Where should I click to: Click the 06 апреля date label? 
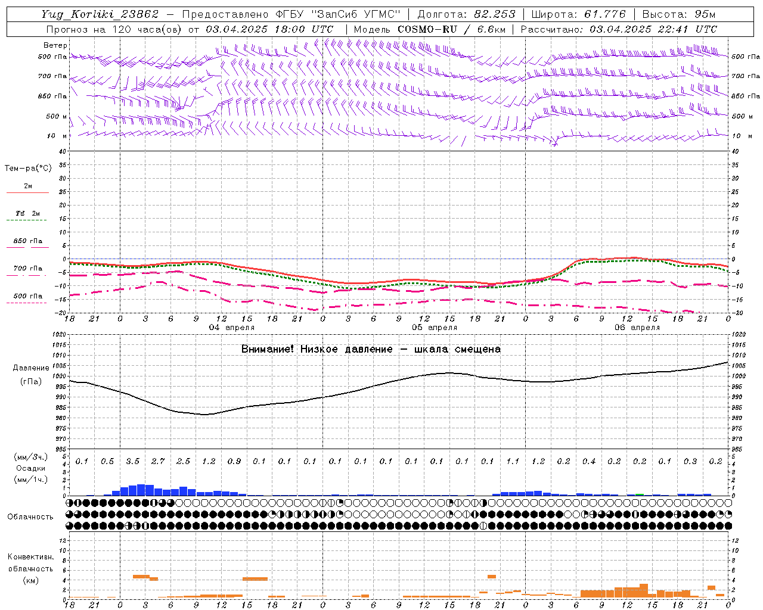coord(637,328)
